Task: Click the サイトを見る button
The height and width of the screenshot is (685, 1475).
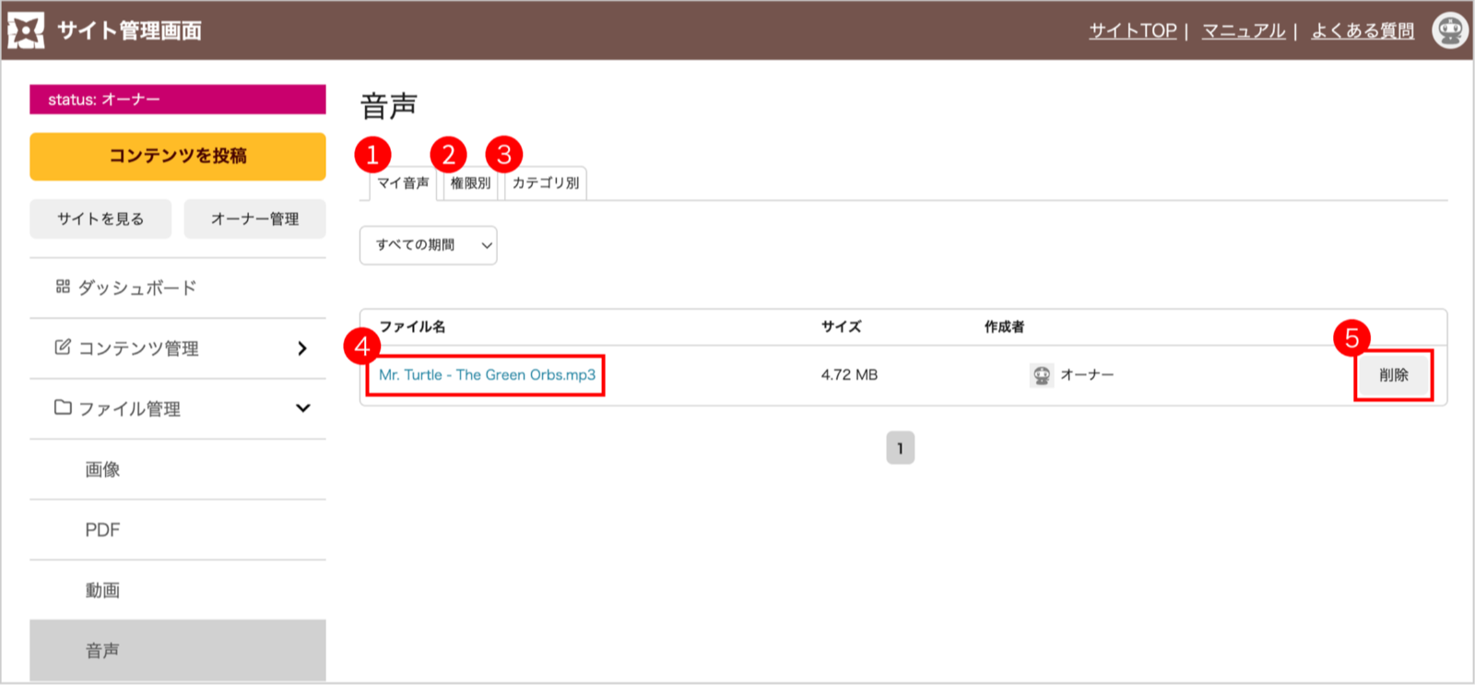Action: click(100, 219)
